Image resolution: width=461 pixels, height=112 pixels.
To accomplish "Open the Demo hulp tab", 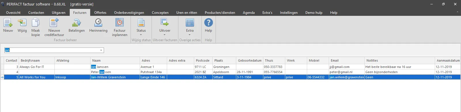I will (314, 13).
